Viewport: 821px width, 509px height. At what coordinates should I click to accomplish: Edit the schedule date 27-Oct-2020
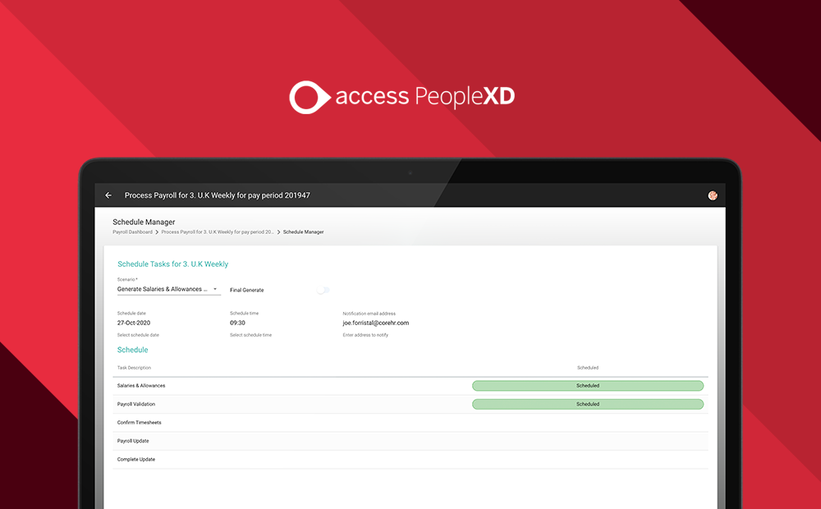coord(134,323)
